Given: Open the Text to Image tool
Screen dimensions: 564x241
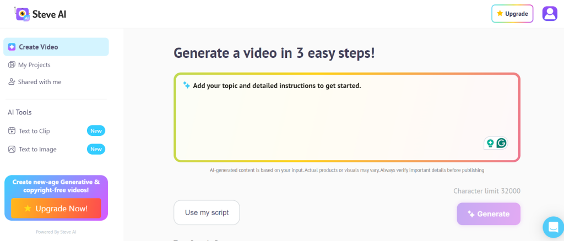Looking at the screenshot, I should (x=37, y=149).
